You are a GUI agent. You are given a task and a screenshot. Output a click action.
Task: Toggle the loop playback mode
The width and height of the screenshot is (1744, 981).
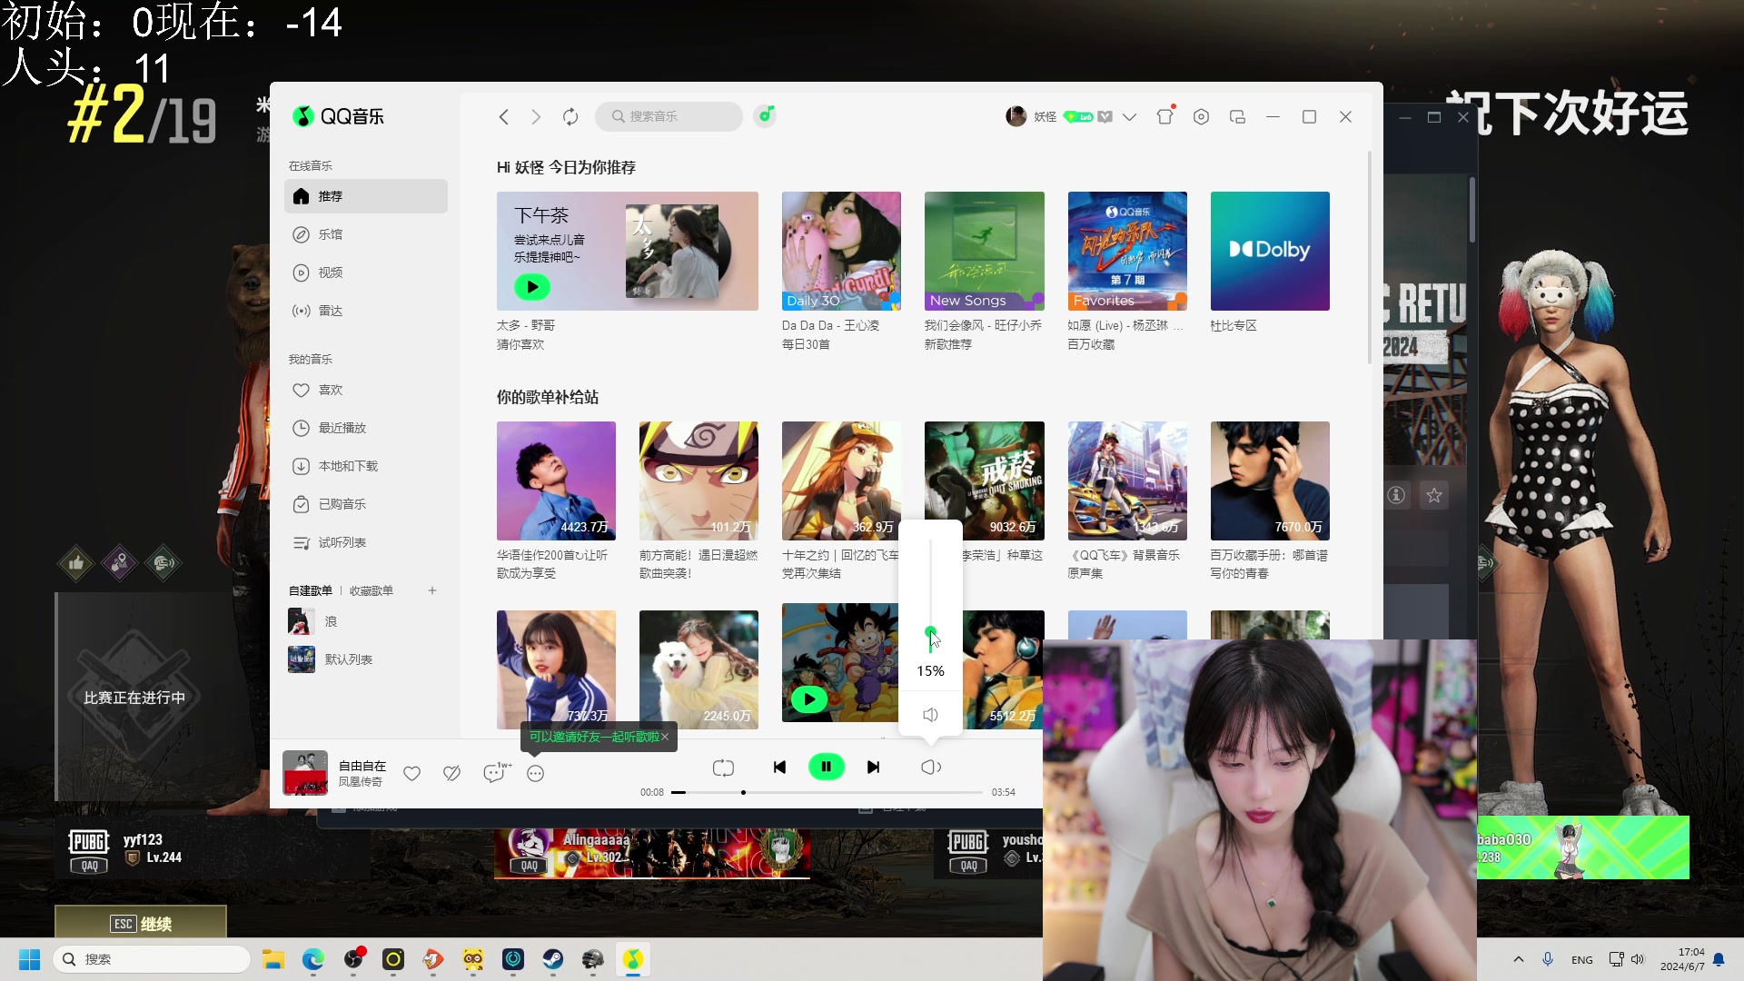(x=723, y=768)
